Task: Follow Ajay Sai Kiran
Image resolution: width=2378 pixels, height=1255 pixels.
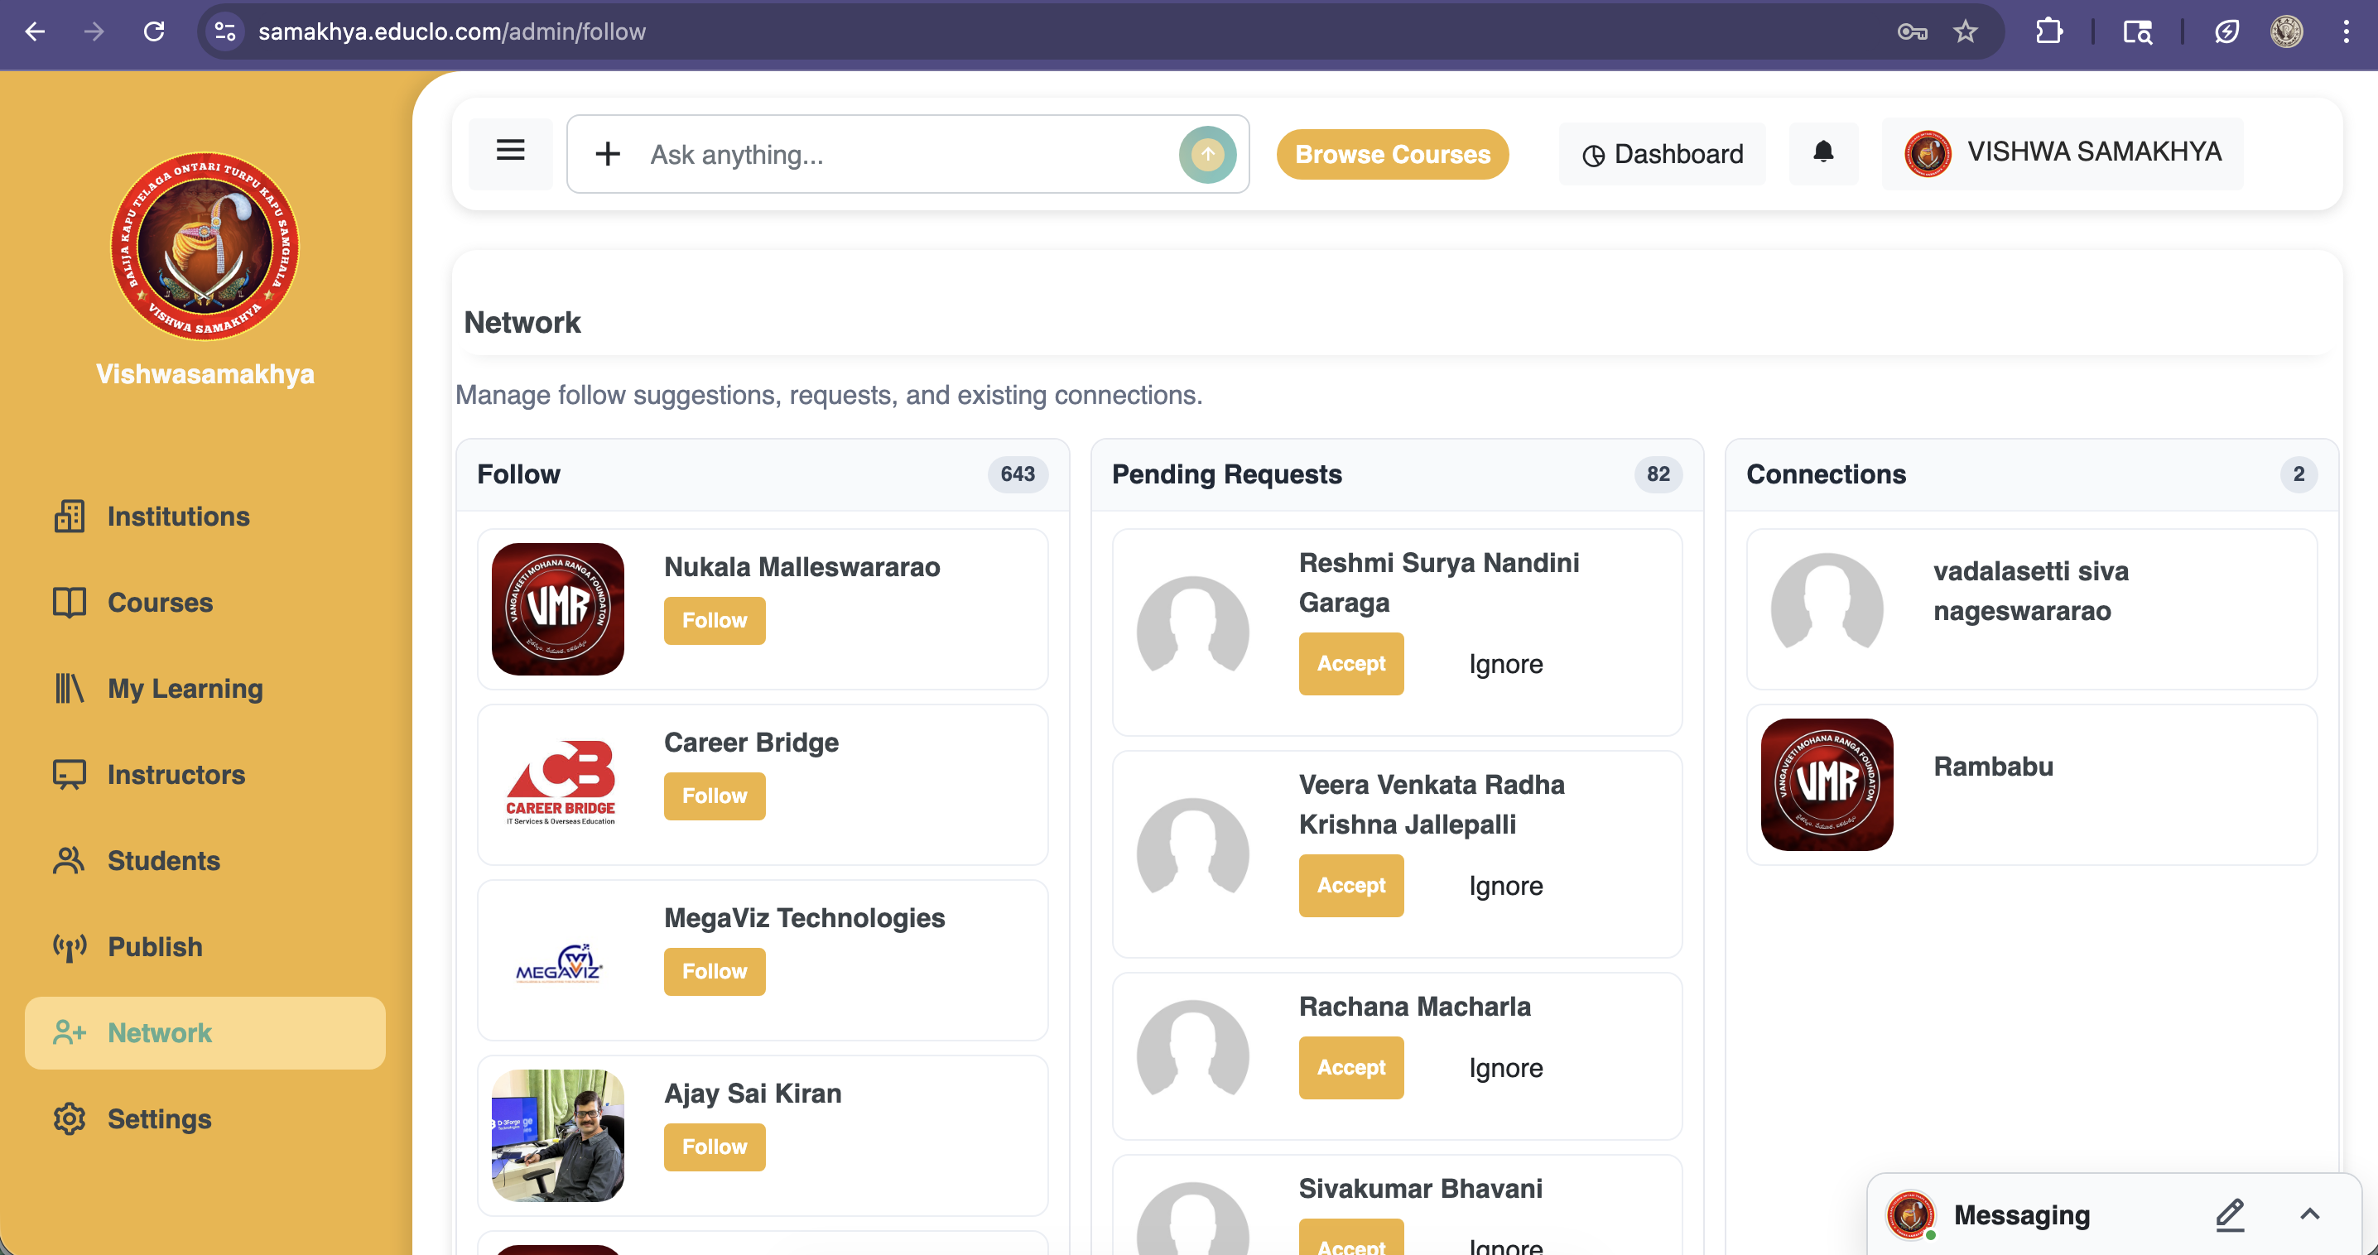Action: click(x=715, y=1146)
